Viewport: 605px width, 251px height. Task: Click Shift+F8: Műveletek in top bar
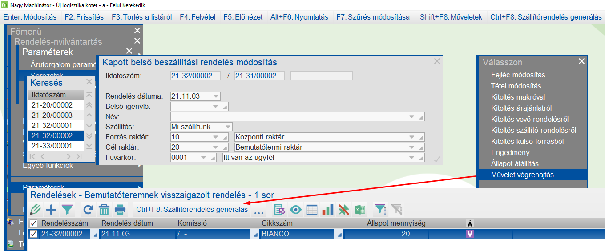tap(451, 17)
